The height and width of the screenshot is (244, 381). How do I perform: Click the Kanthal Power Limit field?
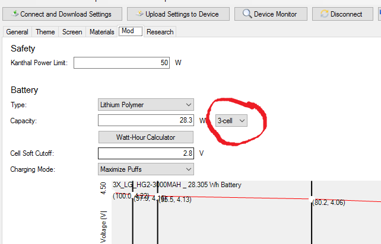click(122, 62)
